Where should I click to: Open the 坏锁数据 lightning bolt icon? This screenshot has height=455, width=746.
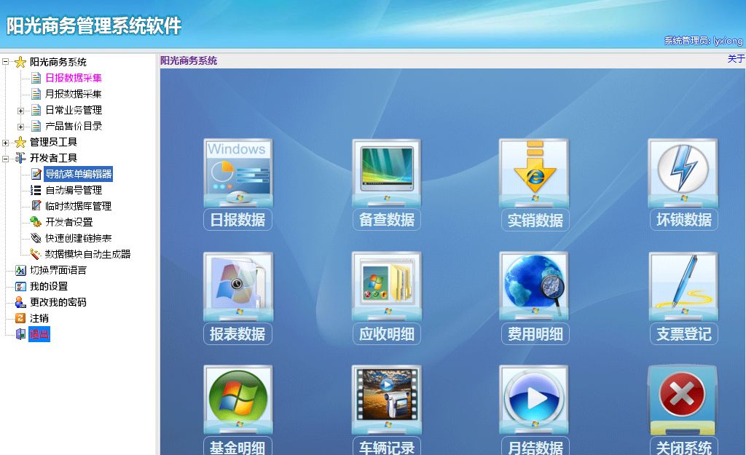pos(683,173)
